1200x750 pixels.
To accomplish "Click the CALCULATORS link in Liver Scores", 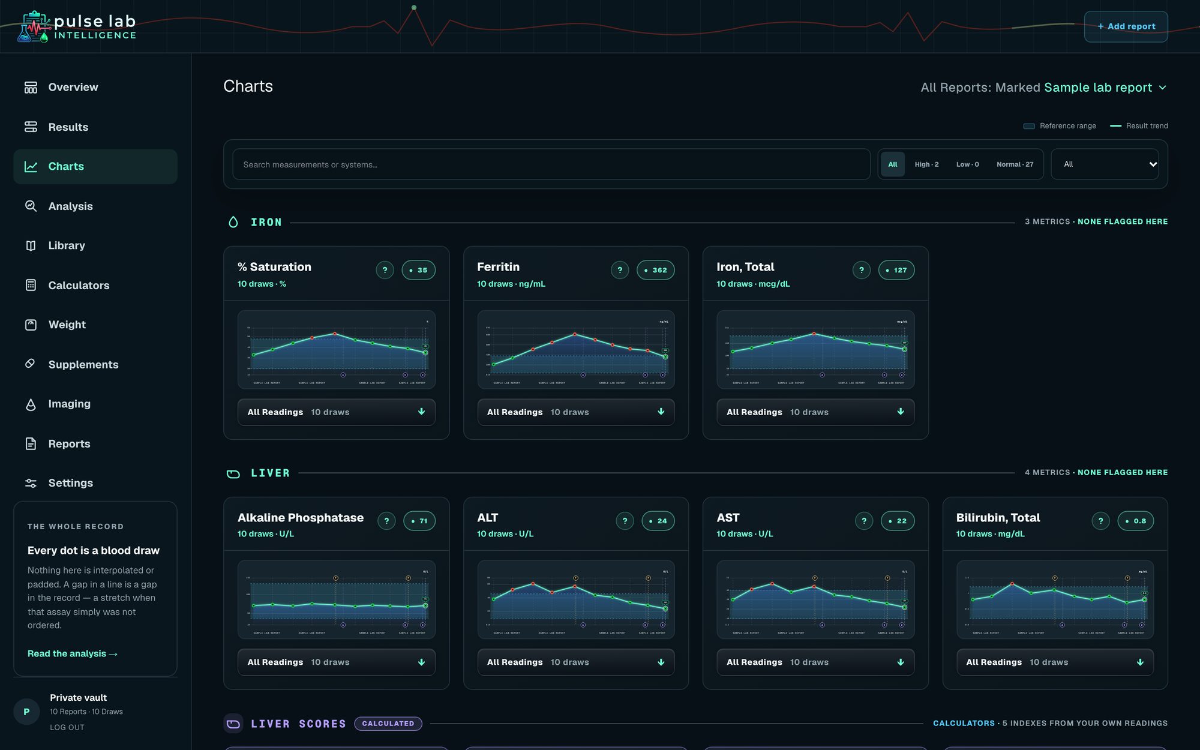I will click(x=964, y=724).
